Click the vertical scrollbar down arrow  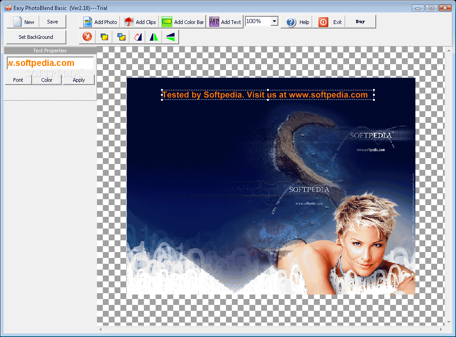(449, 322)
